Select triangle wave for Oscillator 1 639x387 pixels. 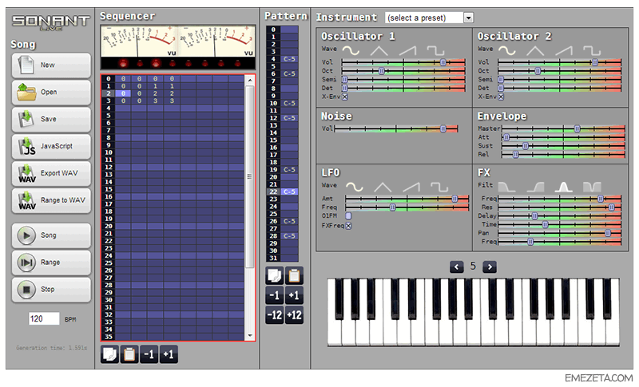[x=379, y=50]
